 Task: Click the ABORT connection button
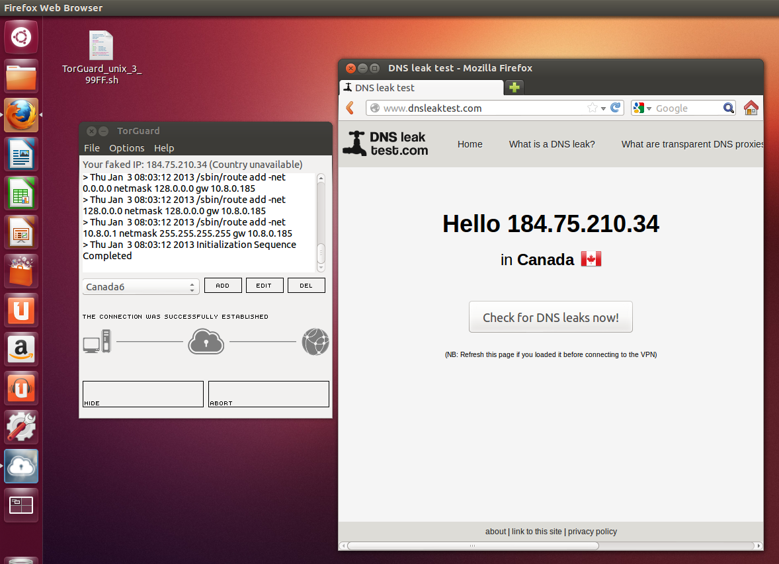tap(268, 394)
